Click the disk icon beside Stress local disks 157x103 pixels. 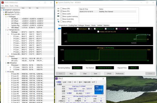(x=58, y=19)
